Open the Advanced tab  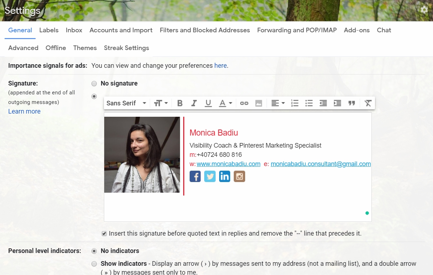coord(23,48)
